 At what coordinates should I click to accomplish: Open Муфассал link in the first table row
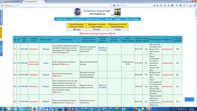click(65, 53)
